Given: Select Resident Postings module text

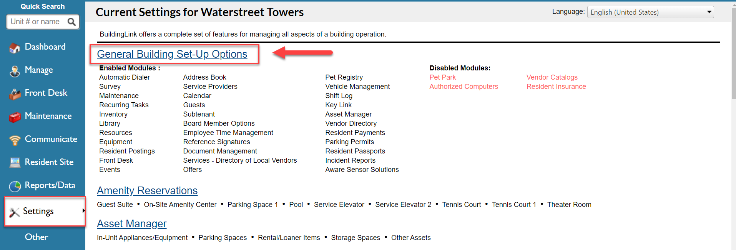Looking at the screenshot, I should [127, 151].
